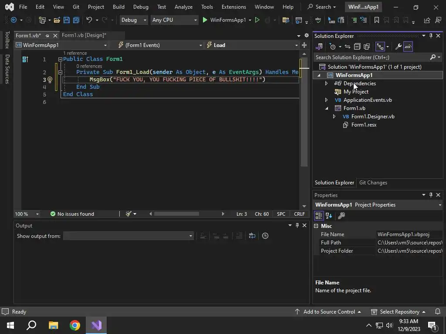Click the horizontal scrollbar in code editor

click(x=176, y=214)
